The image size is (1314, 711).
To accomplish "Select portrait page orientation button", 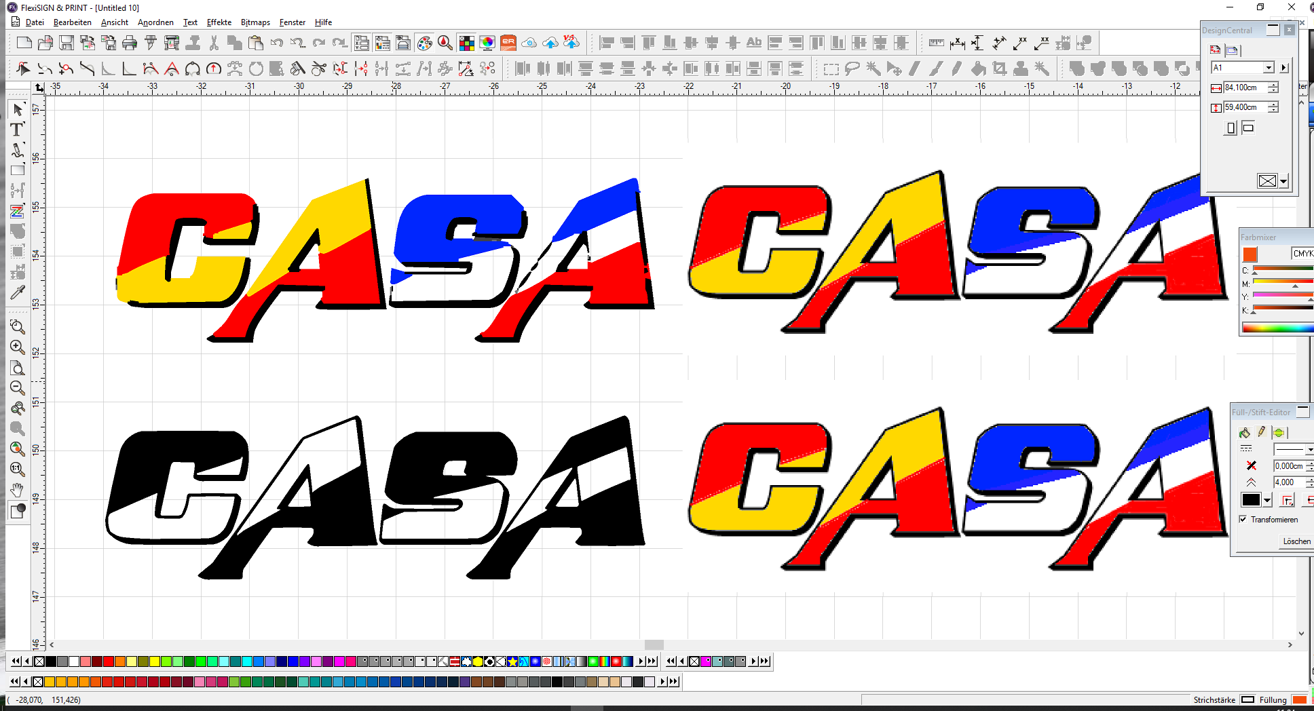I will (1231, 128).
